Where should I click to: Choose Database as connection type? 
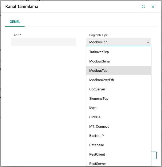click(119, 145)
